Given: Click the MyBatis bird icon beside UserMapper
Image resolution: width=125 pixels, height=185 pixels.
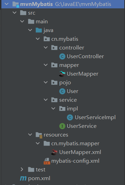Looking at the screenshot, I should coord(62,74).
